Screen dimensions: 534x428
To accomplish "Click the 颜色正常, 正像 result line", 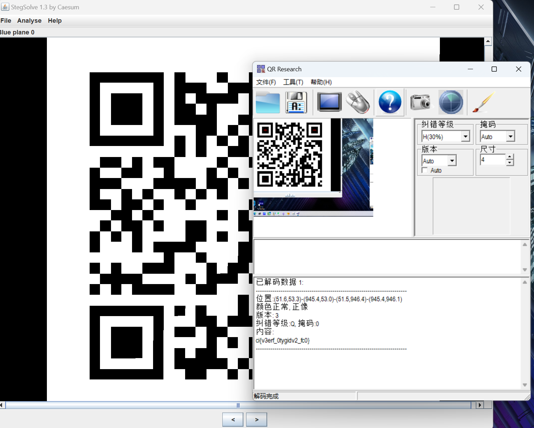I will (282, 307).
